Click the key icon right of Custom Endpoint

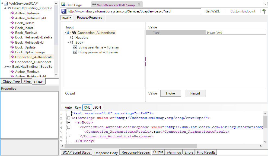tap(264, 11)
